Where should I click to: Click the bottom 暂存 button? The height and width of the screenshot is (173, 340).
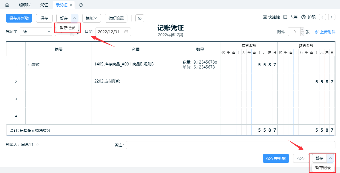tap(319, 158)
